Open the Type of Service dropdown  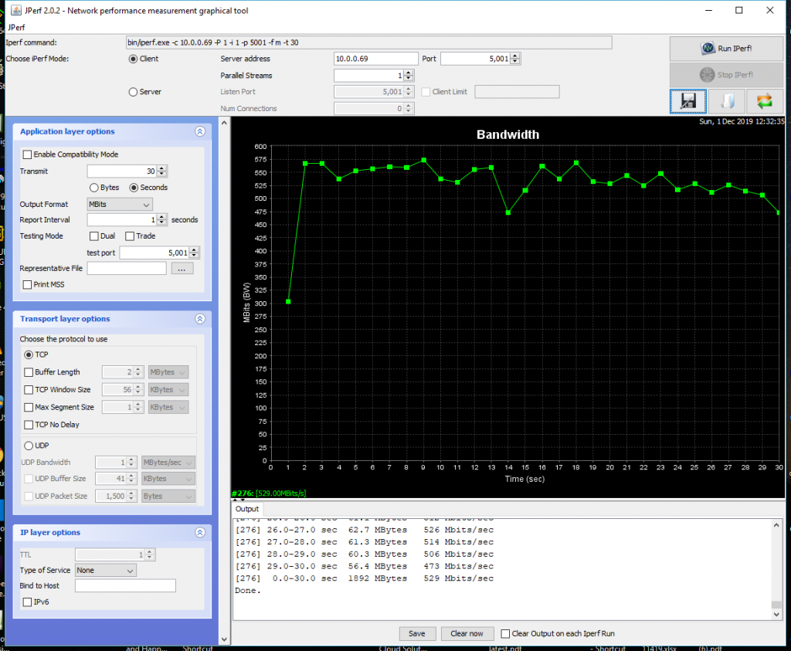point(105,571)
